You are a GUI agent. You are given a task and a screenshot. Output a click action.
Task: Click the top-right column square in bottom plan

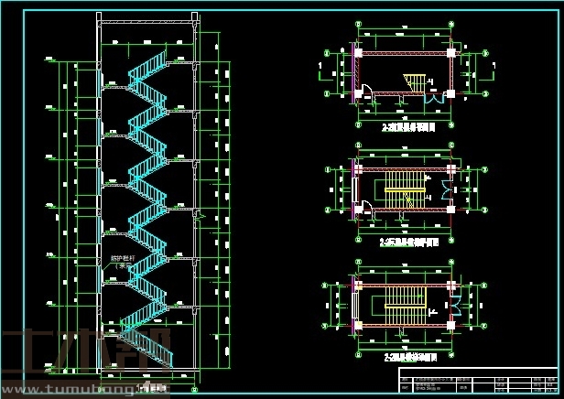(452, 278)
